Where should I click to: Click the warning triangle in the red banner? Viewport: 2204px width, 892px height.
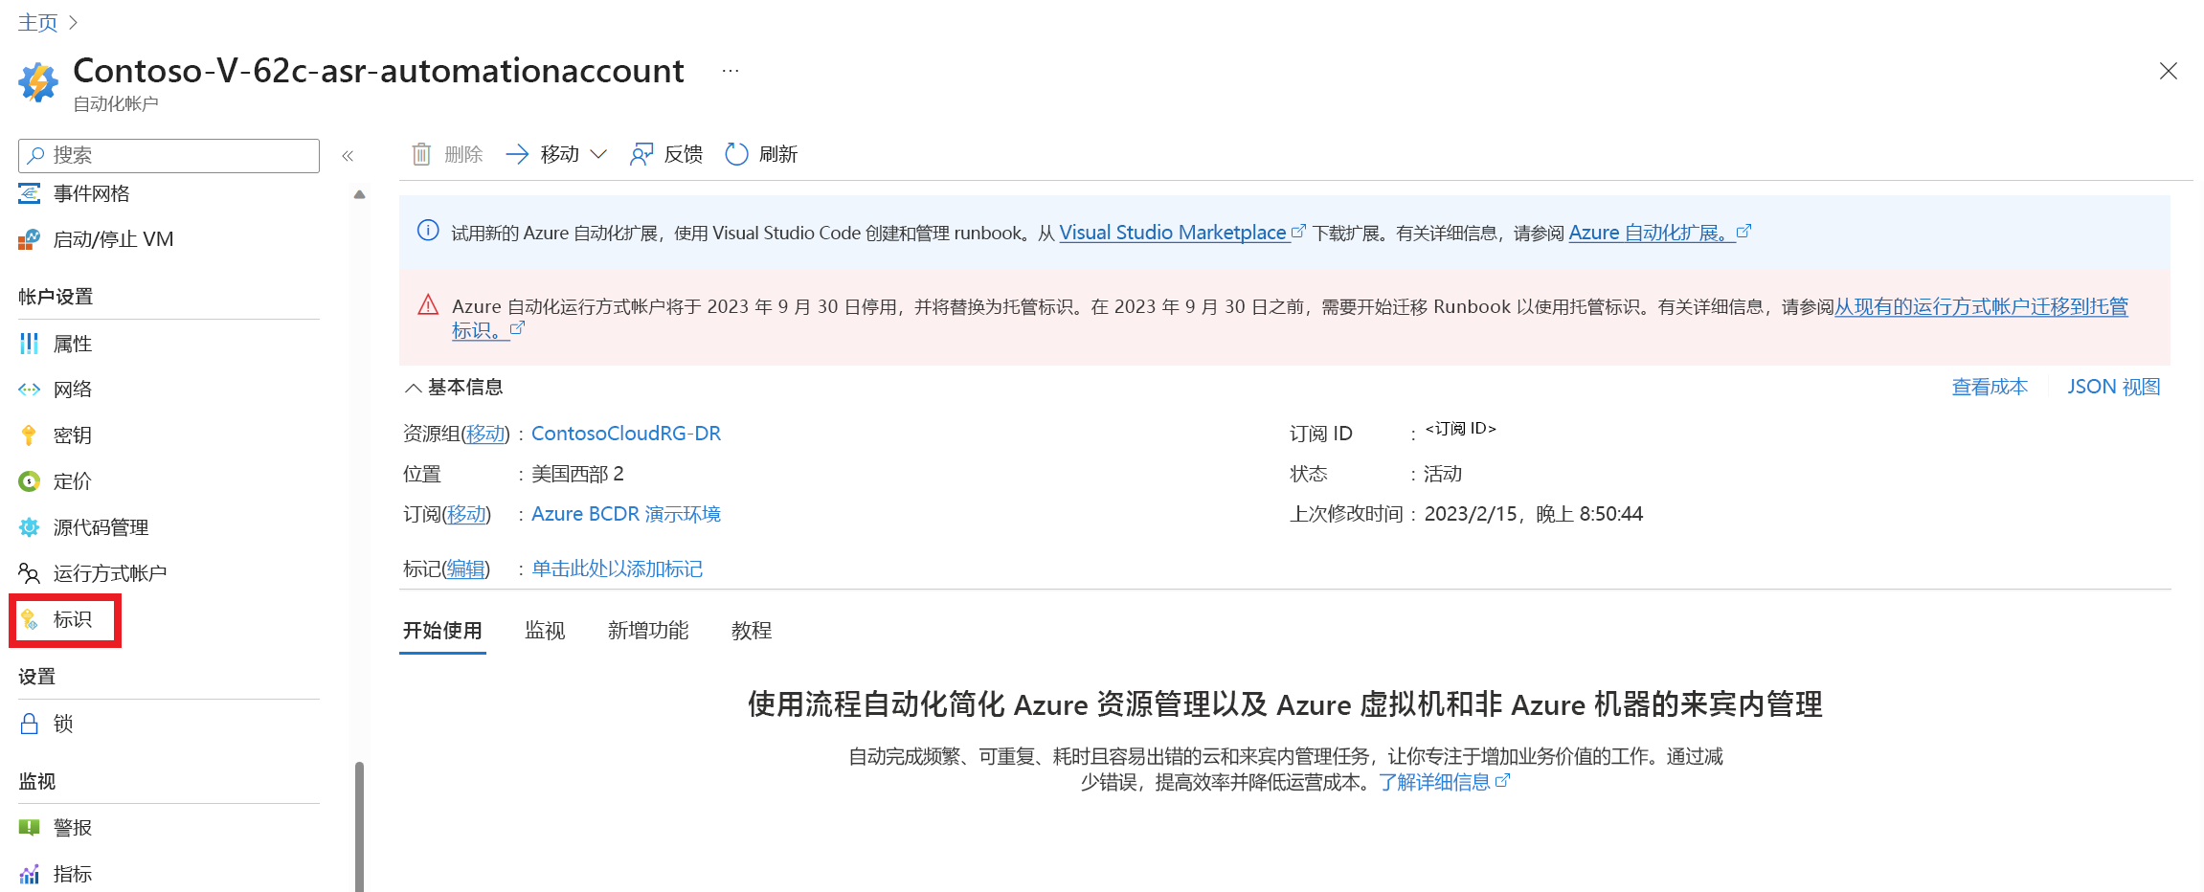(428, 305)
